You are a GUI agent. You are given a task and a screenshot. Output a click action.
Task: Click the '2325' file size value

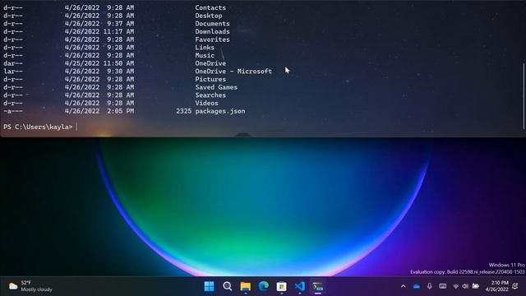coord(183,111)
